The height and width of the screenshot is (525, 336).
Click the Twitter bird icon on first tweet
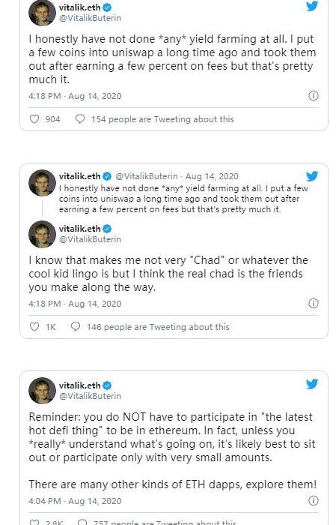[x=312, y=6]
